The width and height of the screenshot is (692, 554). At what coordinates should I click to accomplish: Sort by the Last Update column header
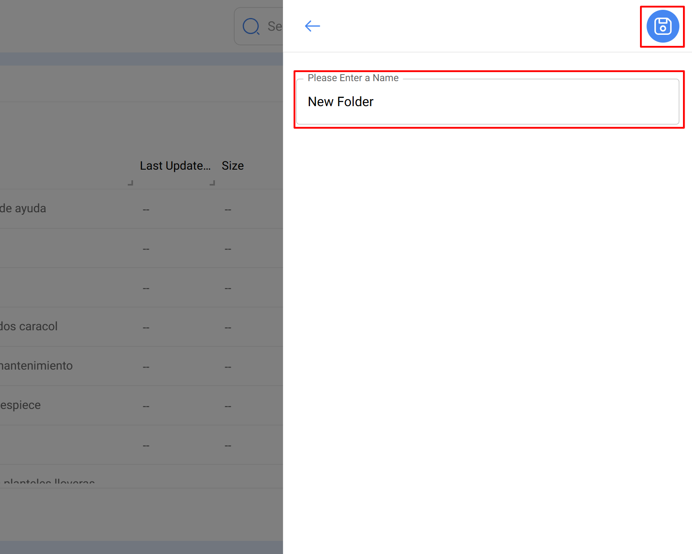(175, 166)
